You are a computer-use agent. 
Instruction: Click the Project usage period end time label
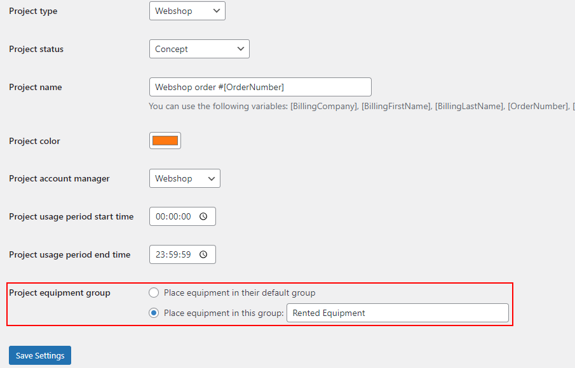pyautogui.click(x=70, y=255)
